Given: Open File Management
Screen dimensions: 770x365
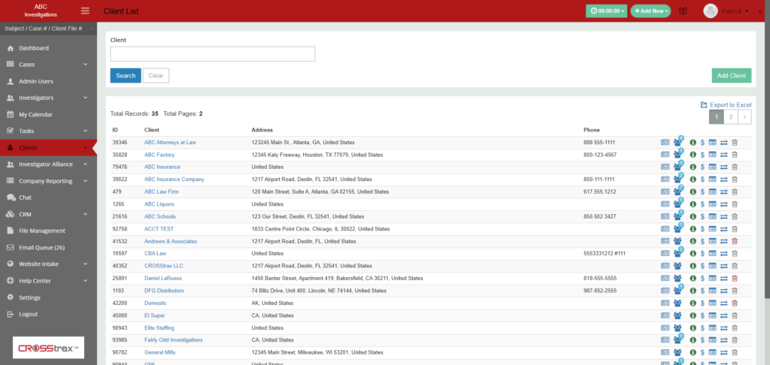Looking at the screenshot, I should coord(48,231).
